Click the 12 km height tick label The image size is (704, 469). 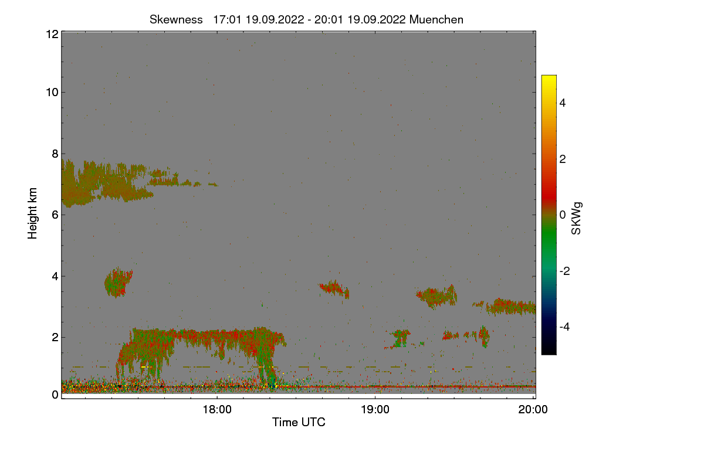pyautogui.click(x=52, y=34)
